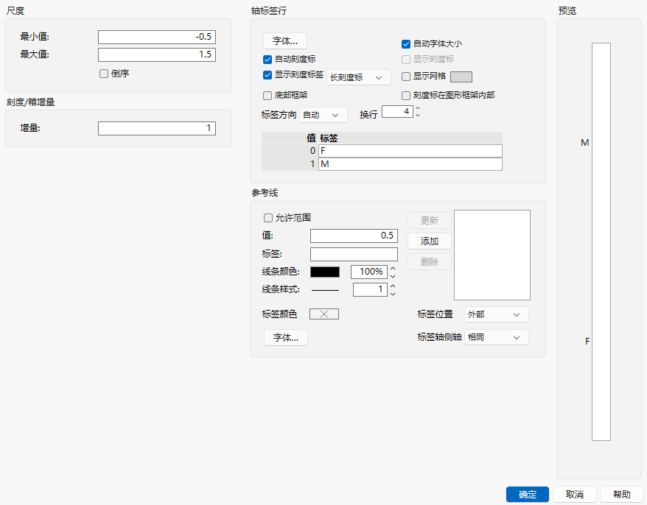
Task: Click the 标签颜色 swatch
Action: click(324, 314)
